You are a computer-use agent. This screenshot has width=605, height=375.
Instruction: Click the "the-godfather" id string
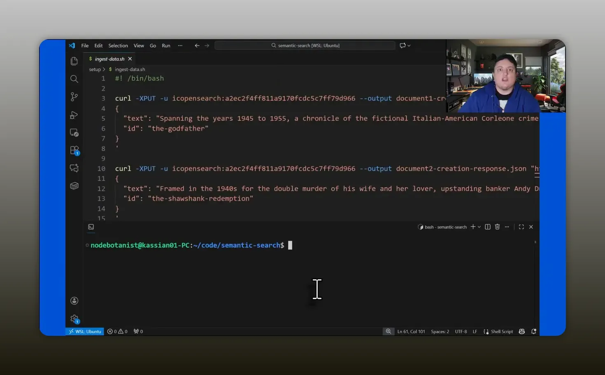click(x=178, y=129)
